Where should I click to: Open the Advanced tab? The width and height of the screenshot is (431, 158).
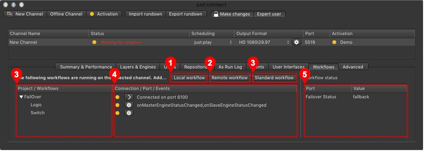(353, 67)
